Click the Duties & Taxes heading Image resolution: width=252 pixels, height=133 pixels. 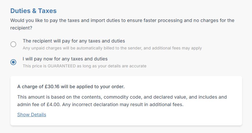33,11
